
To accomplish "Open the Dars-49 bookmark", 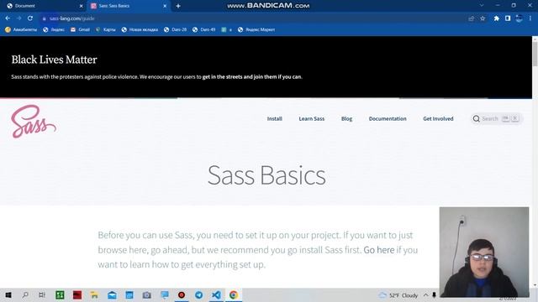I will 203,30.
